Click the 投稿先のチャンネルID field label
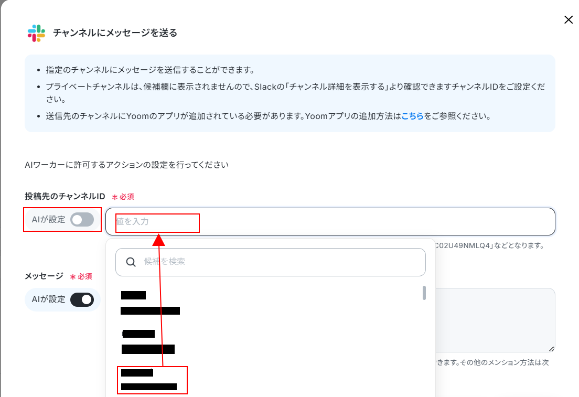Viewport: 579px width, 397px height. coord(65,197)
